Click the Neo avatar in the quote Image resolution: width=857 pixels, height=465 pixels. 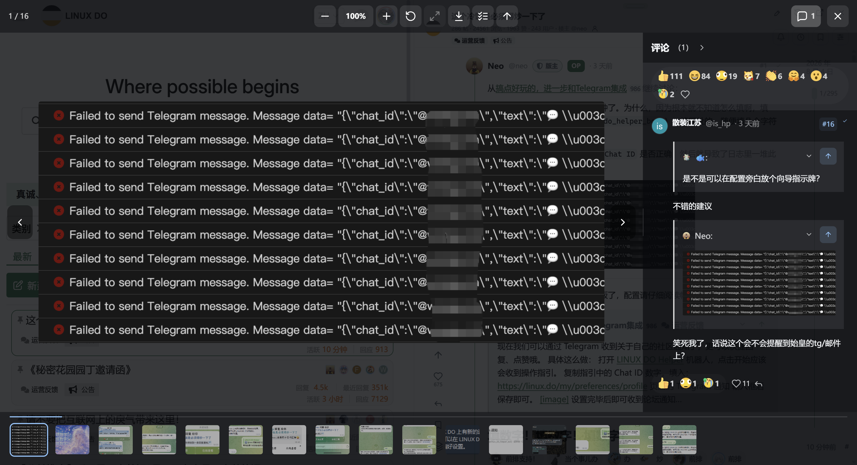[x=686, y=236]
